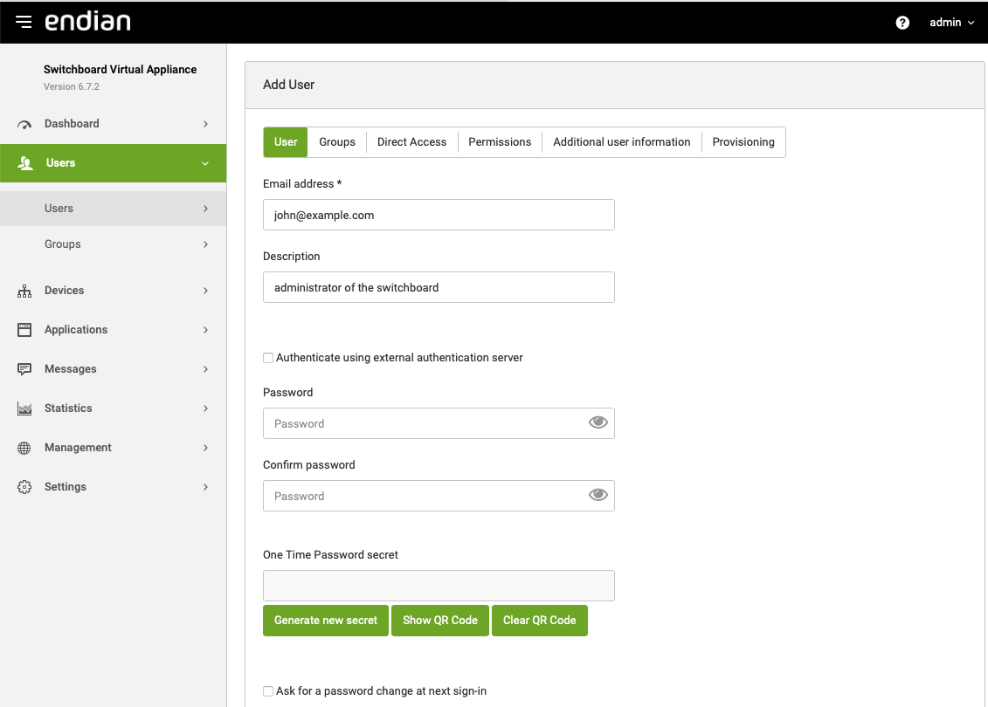The height and width of the screenshot is (707, 988).
Task: Click the Statistics chart icon
Action: pyautogui.click(x=24, y=408)
